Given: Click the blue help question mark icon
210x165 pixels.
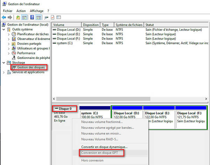Looking at the screenshot, I should click(32, 17).
